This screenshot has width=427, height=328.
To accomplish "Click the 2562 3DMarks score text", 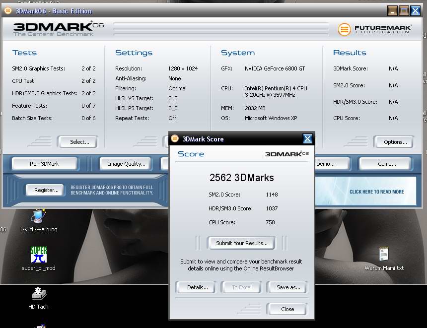I will point(241,178).
